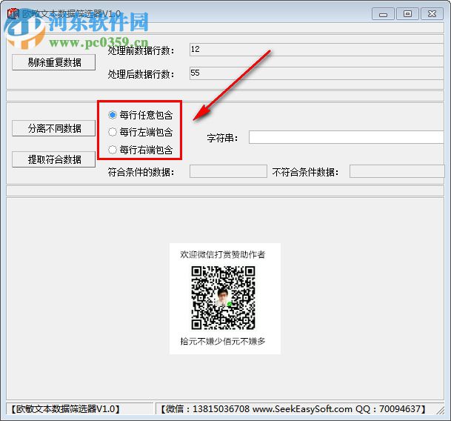Focus the 字符串 input field
The width and height of the screenshot is (451, 421).
click(x=347, y=137)
